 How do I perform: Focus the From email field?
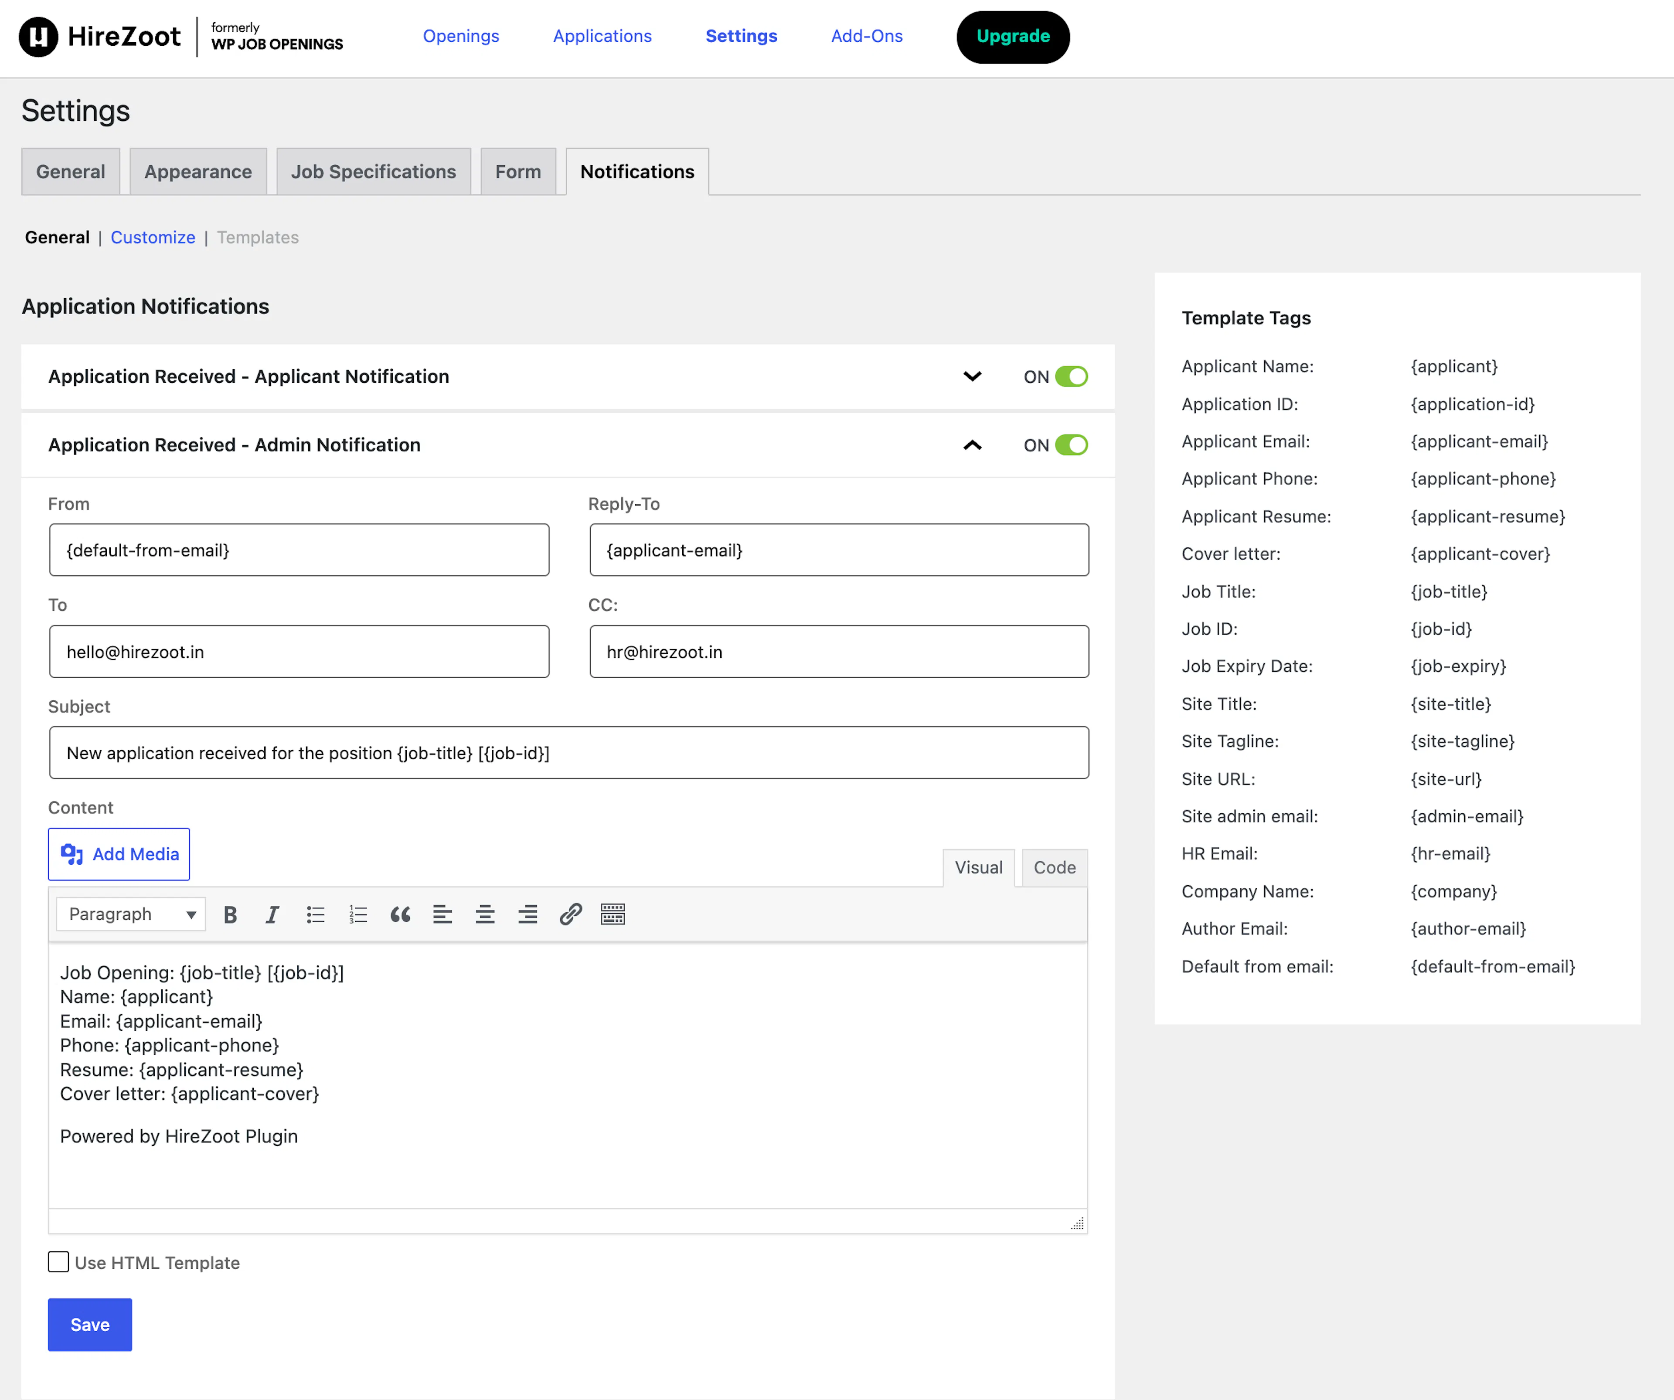coord(299,550)
